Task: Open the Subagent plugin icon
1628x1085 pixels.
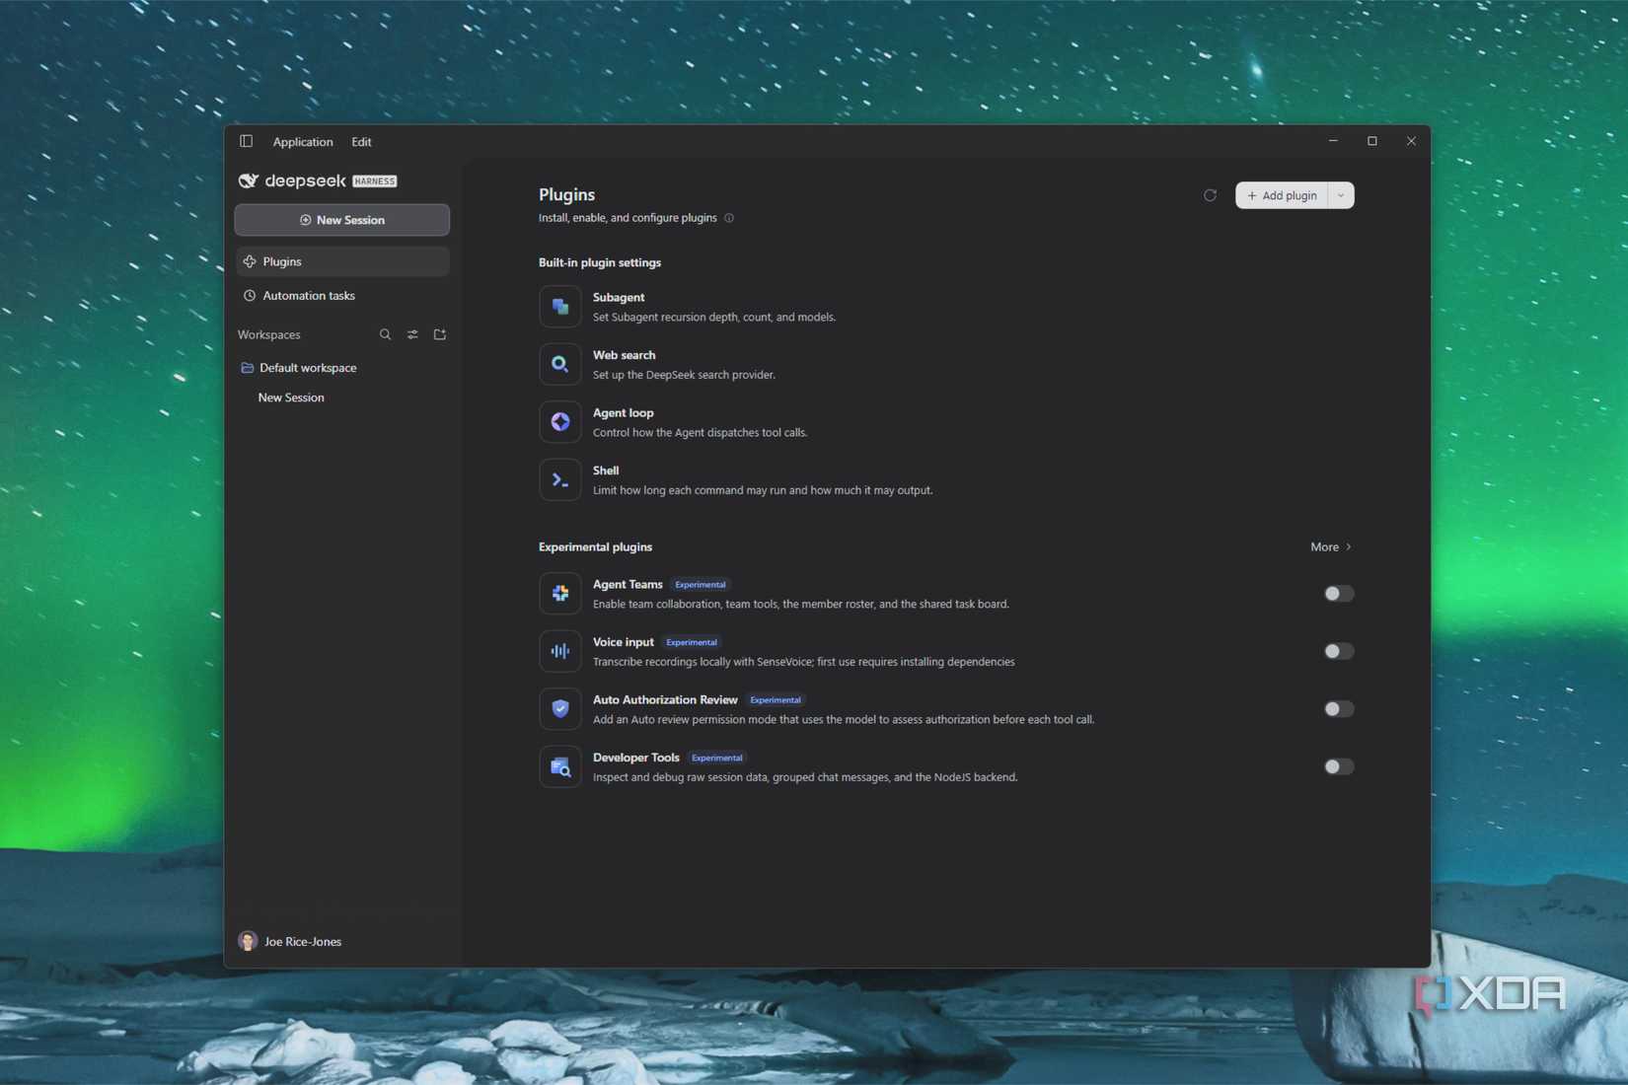Action: tap(559, 306)
